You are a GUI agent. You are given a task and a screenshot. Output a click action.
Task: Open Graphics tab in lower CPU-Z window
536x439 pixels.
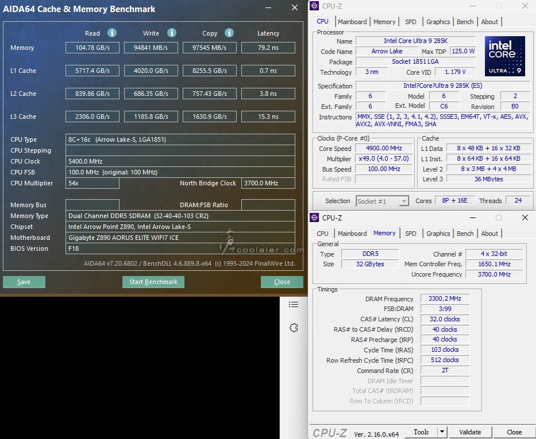(x=438, y=234)
